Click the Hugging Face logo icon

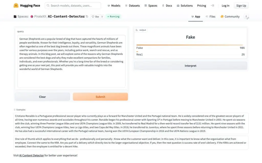click(16, 5)
